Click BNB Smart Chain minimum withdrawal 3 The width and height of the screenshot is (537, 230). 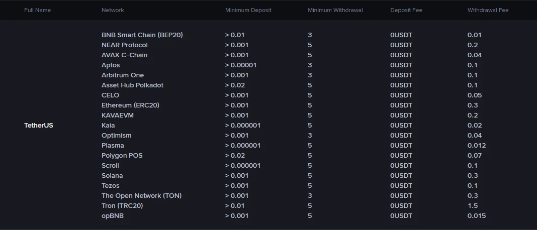[x=310, y=35]
